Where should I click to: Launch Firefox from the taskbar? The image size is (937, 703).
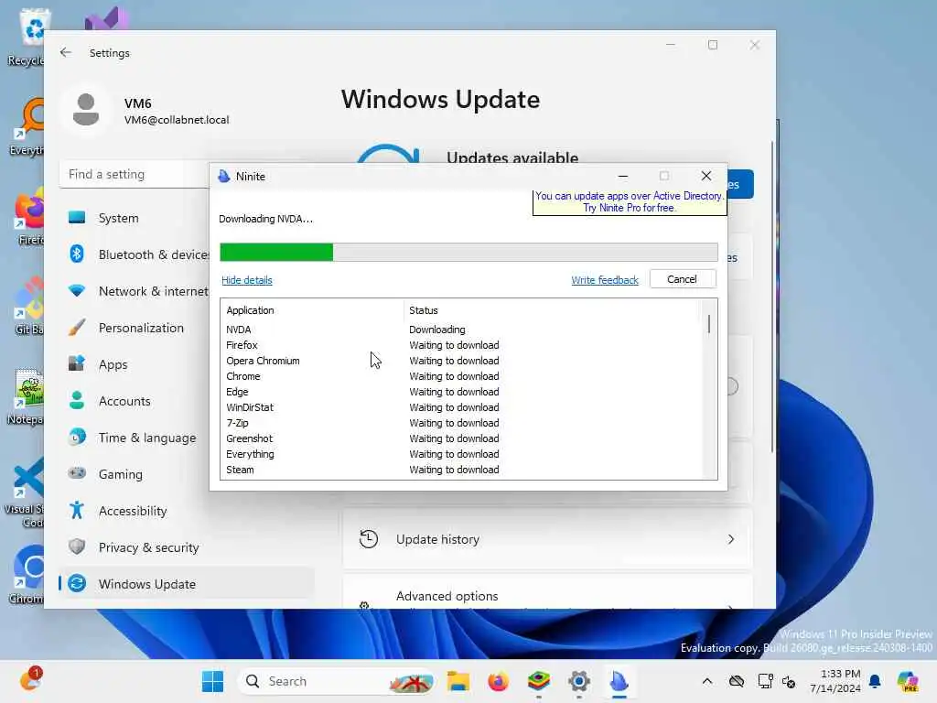pyautogui.click(x=498, y=681)
